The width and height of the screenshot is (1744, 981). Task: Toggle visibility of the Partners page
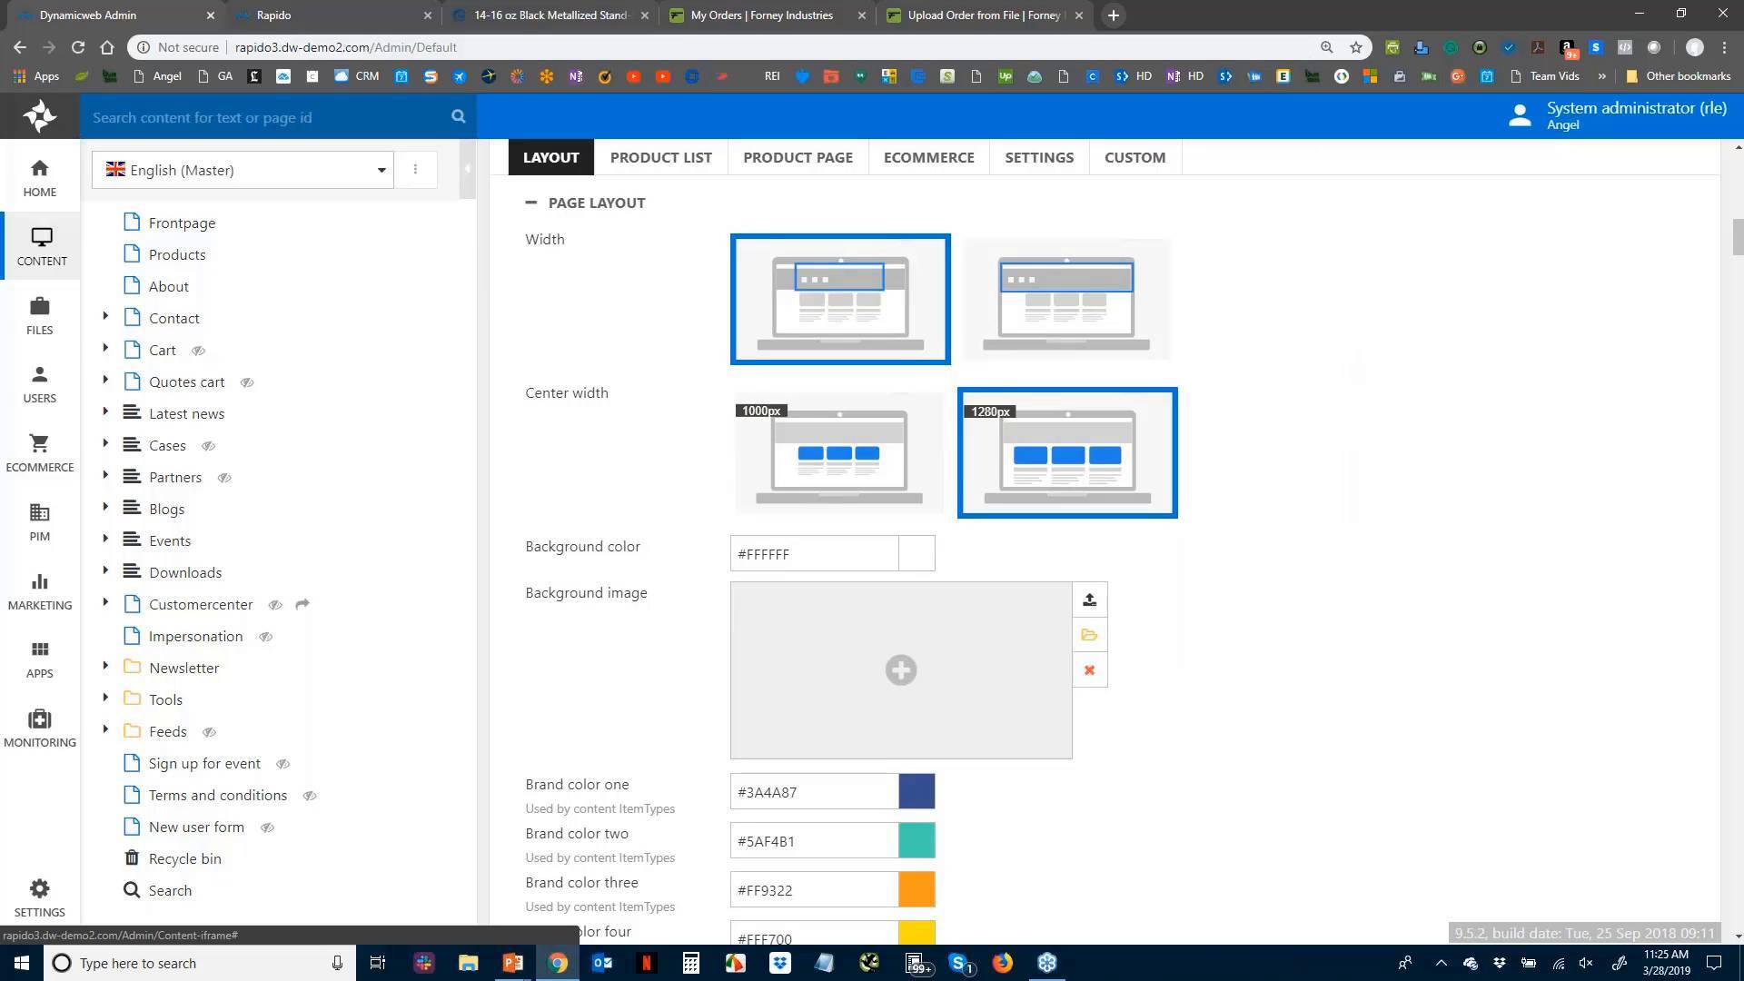(x=223, y=477)
